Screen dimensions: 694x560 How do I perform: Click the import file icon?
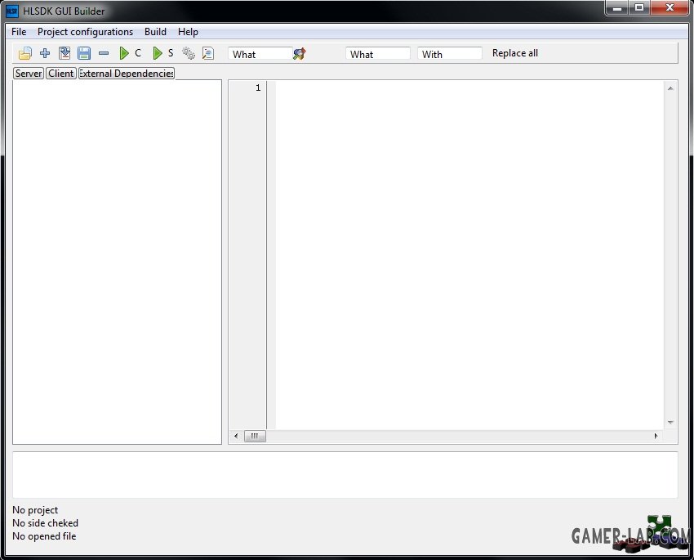[65, 53]
